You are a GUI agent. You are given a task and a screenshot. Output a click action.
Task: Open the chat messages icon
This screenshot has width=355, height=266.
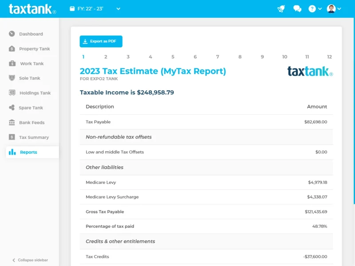click(296, 8)
